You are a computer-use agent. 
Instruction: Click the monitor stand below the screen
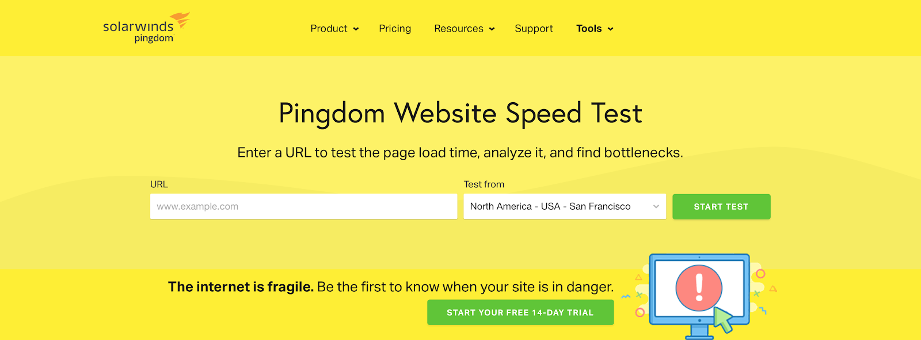click(699, 331)
